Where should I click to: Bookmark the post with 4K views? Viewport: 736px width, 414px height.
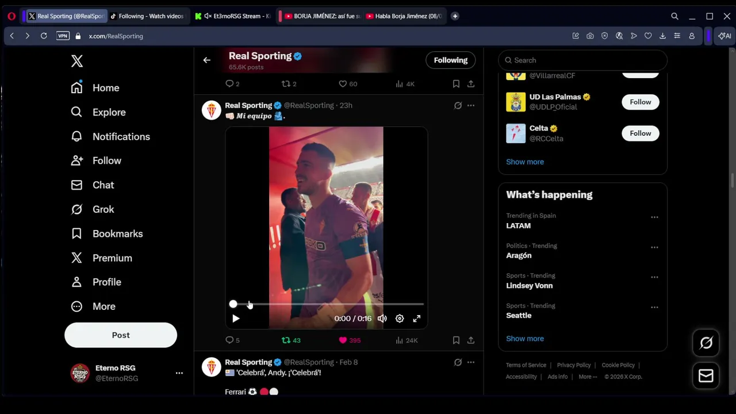[x=456, y=84]
